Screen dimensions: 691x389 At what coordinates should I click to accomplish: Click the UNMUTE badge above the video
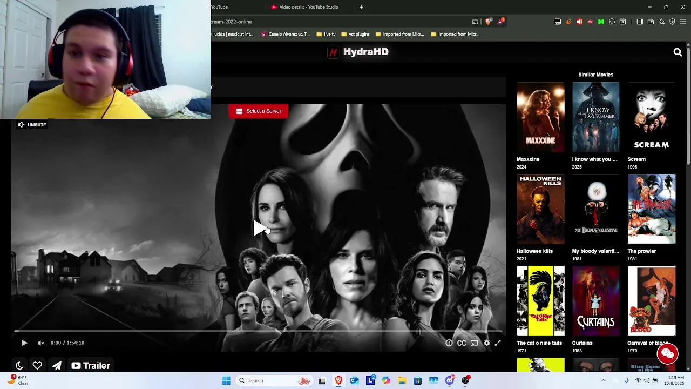[x=32, y=125]
